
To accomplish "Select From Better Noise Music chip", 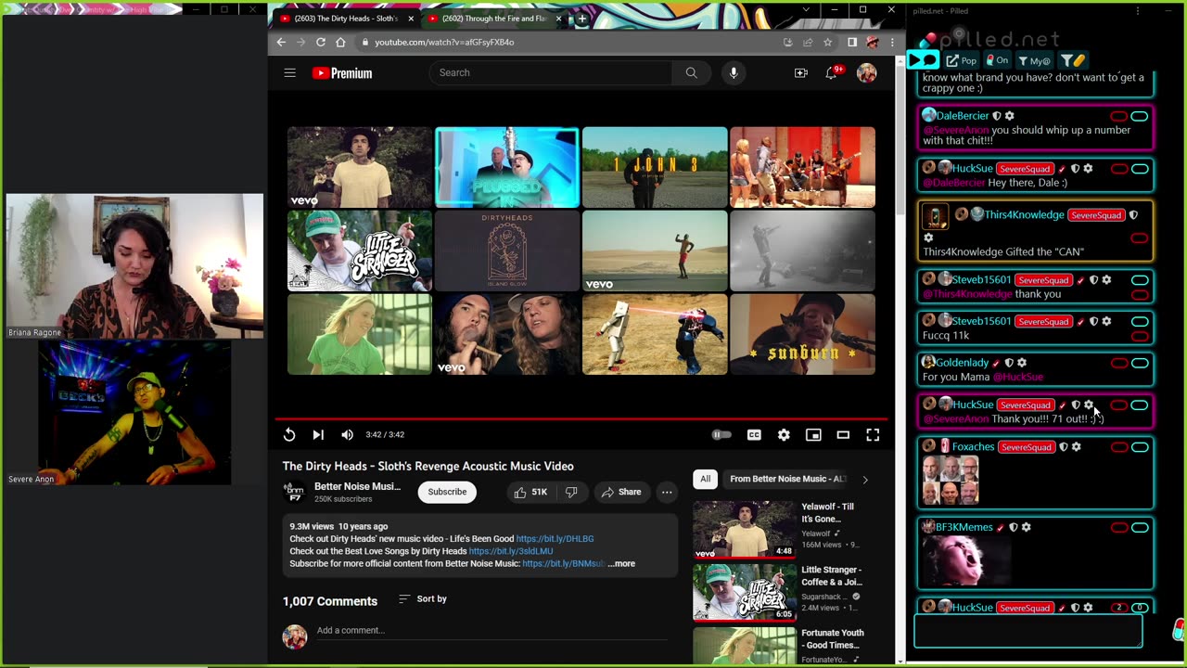I will click(x=787, y=479).
